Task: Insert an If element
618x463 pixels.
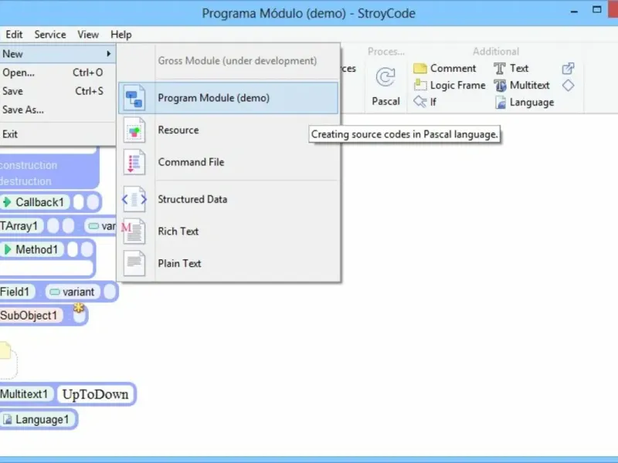Action: coord(425,102)
